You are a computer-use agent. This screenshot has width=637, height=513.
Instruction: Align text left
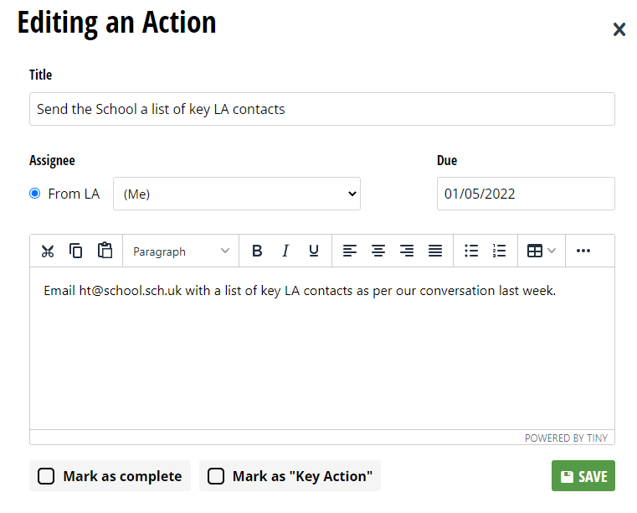[349, 251]
